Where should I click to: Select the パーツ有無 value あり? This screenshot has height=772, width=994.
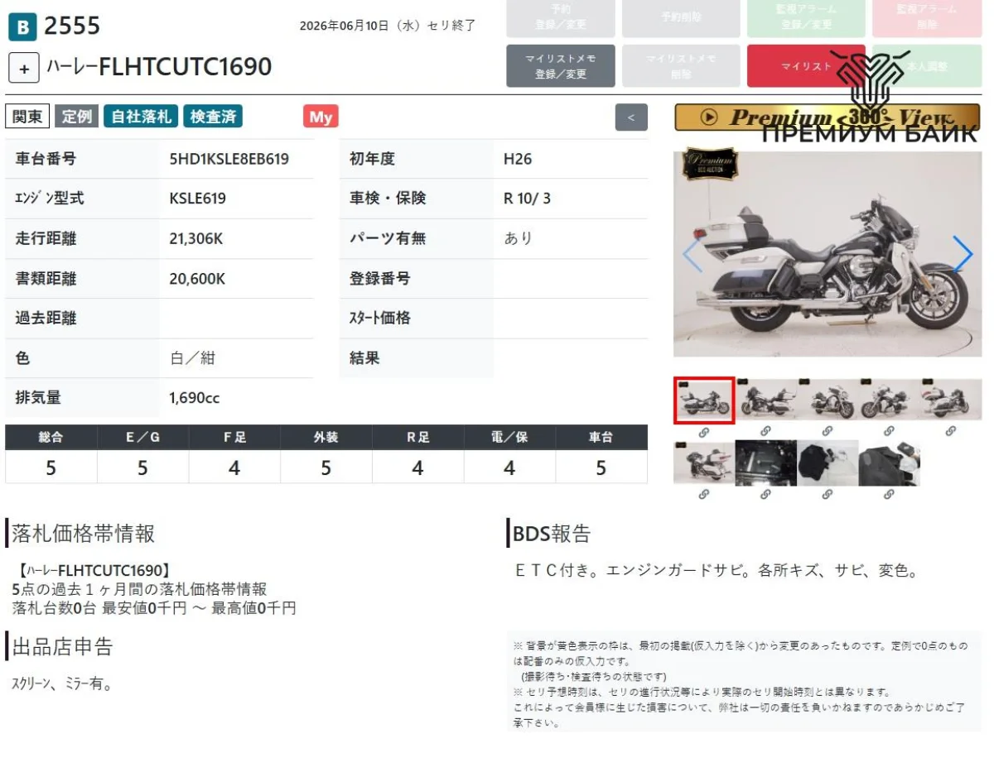[x=519, y=238]
